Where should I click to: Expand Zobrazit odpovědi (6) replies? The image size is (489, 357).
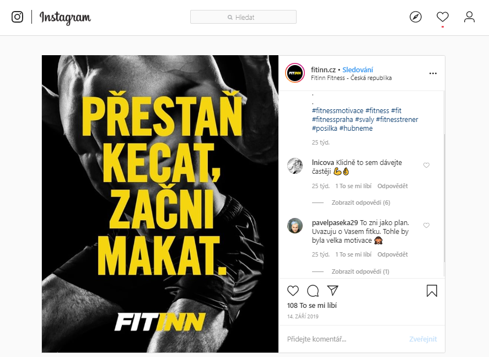pos(361,203)
